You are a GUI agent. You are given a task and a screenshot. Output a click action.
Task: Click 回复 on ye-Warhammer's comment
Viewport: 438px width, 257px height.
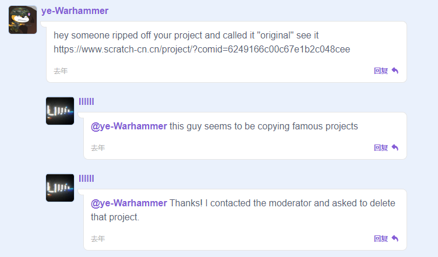[381, 71]
